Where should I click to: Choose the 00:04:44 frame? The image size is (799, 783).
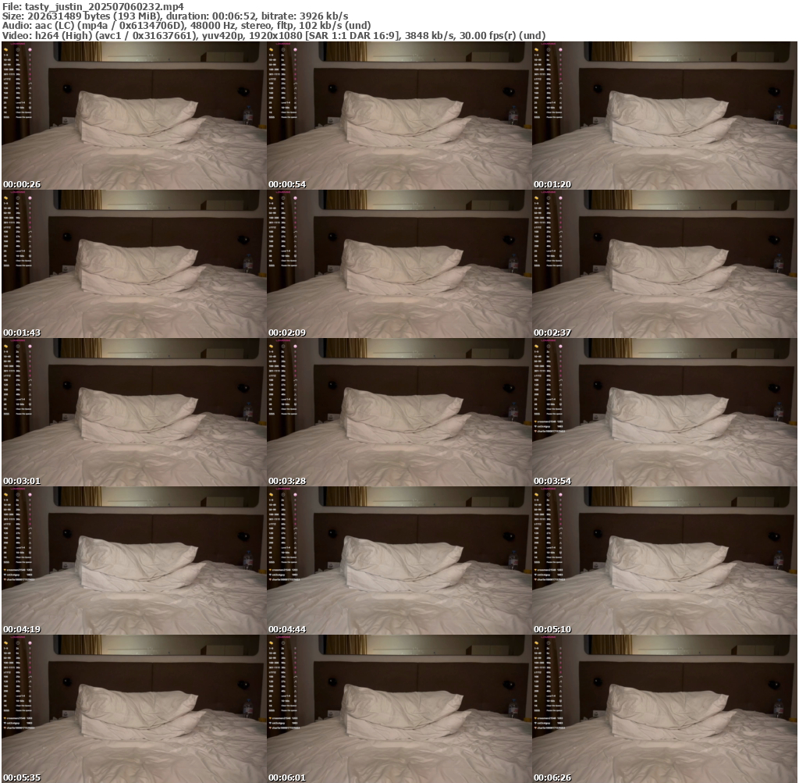(399, 561)
